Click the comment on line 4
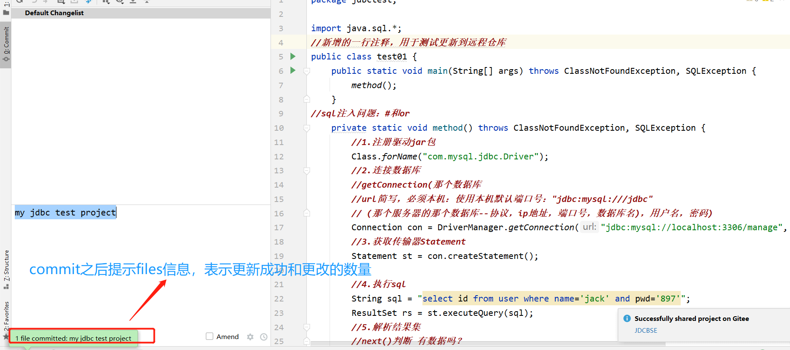The image size is (790, 350). [409, 43]
